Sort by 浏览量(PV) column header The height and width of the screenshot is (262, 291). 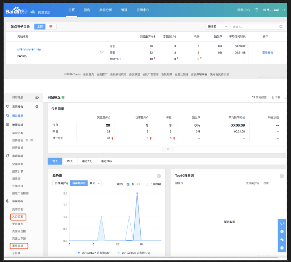point(147,36)
